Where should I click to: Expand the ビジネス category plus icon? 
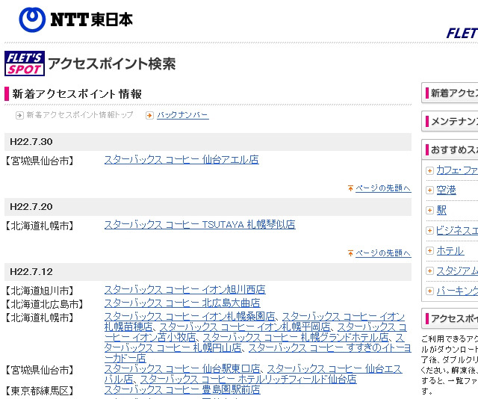[429, 230]
